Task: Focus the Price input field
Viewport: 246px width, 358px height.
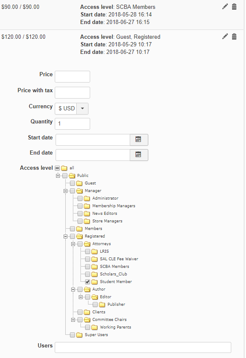Action: tap(72, 77)
